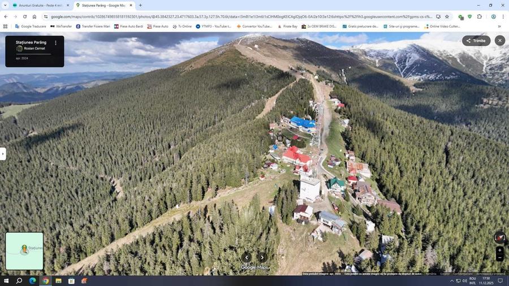
Task: Advance to the next photo with the arrow
Action: coord(262,258)
